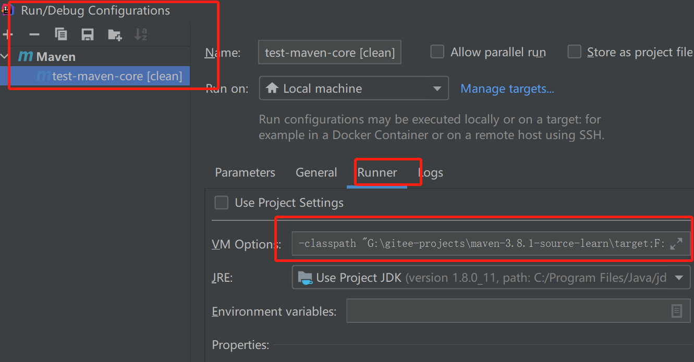The image size is (694, 362).
Task: Enable the Allow parallel run checkbox
Action: [437, 52]
